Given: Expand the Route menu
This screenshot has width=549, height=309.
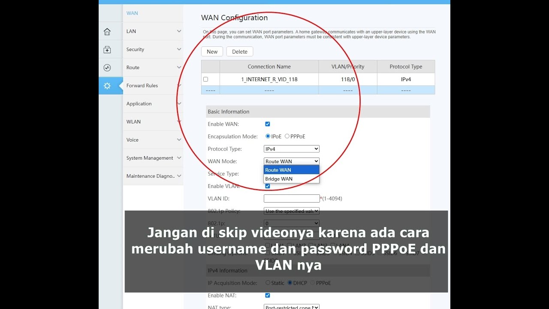Looking at the screenshot, I should 153,67.
